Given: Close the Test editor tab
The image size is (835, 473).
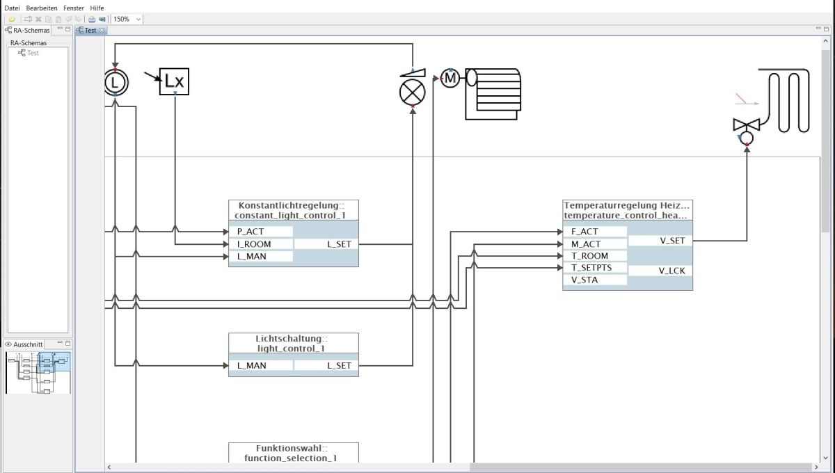Looking at the screenshot, I should pos(102,31).
